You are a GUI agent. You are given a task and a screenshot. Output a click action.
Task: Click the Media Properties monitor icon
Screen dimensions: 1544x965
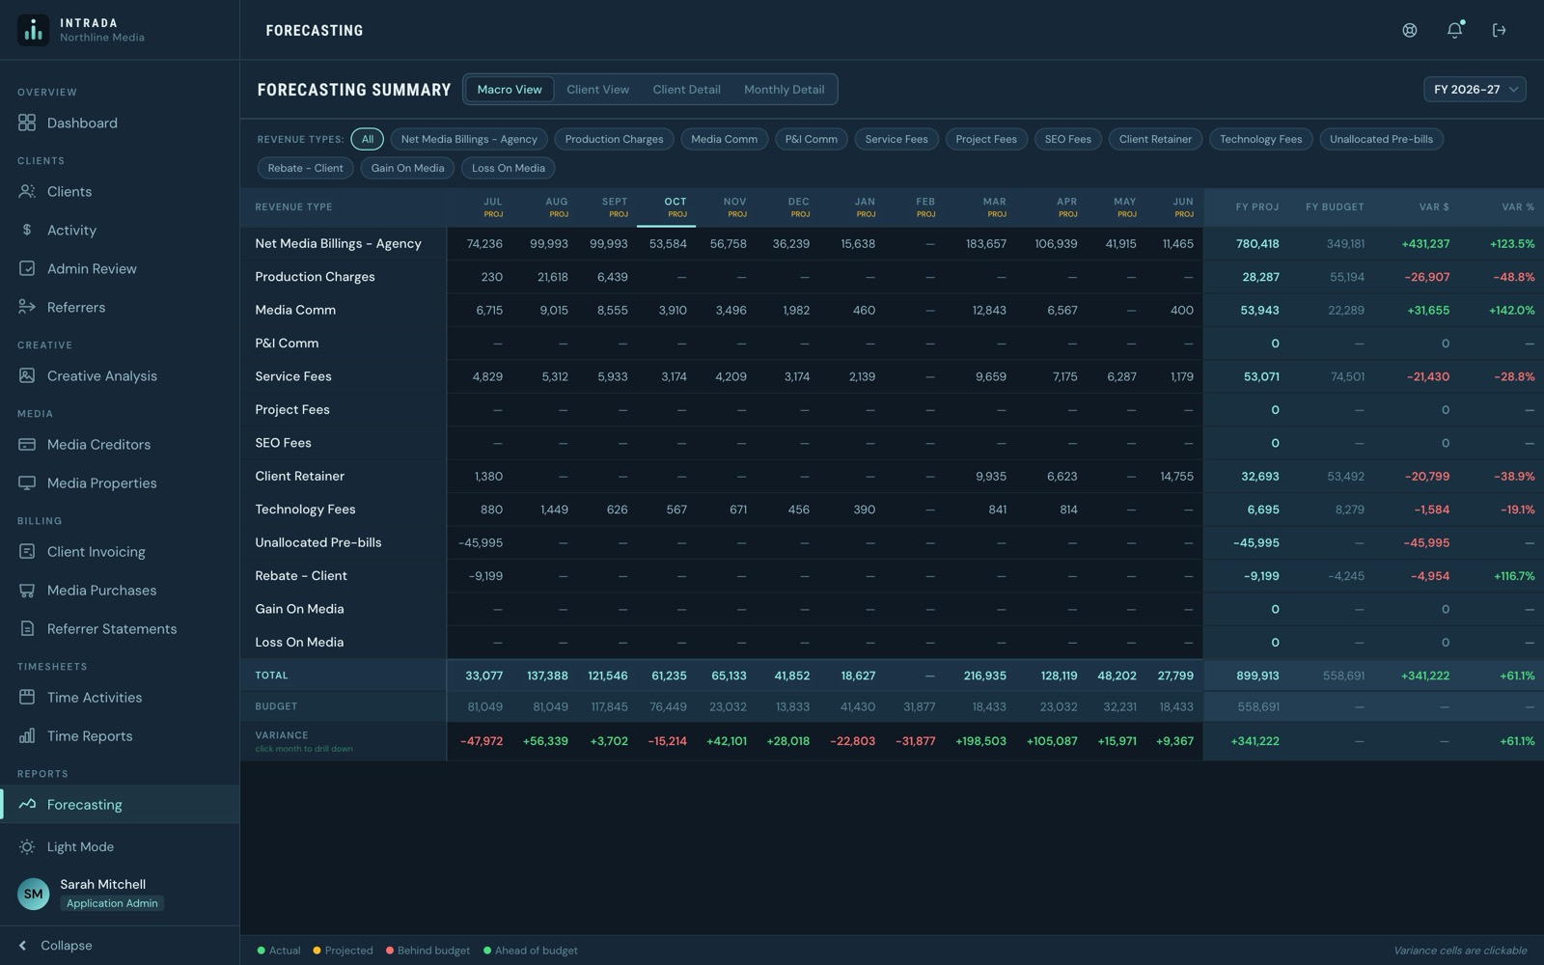tap(27, 482)
